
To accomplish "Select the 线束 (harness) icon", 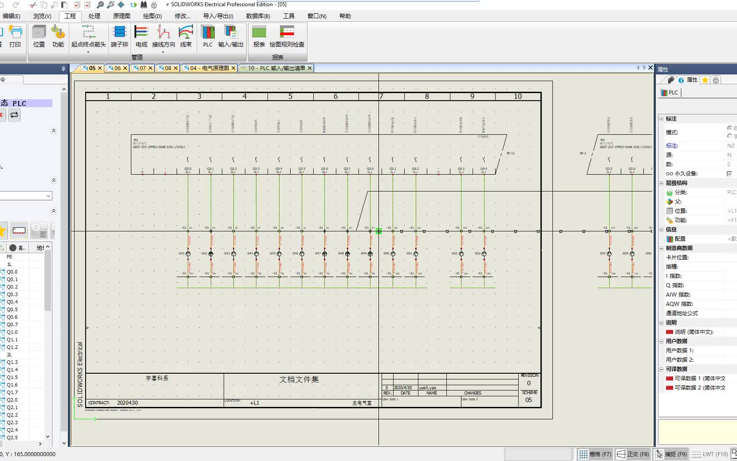I will tap(185, 37).
